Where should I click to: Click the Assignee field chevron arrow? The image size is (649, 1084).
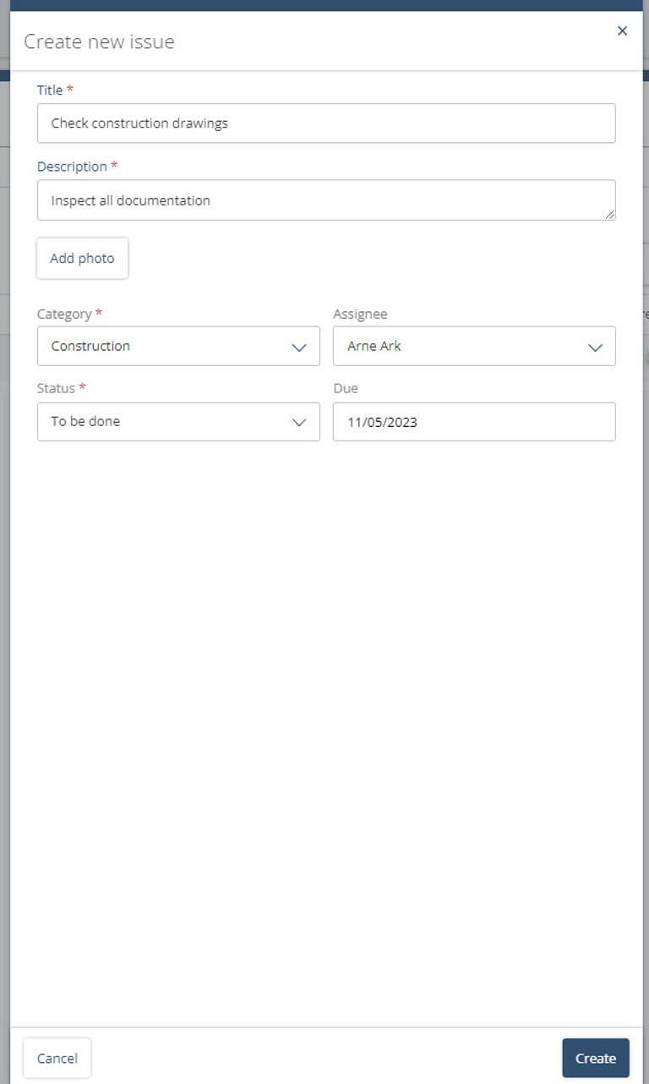[595, 348]
